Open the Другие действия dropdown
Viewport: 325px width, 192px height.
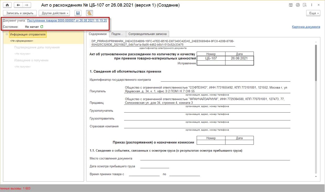click(55, 13)
